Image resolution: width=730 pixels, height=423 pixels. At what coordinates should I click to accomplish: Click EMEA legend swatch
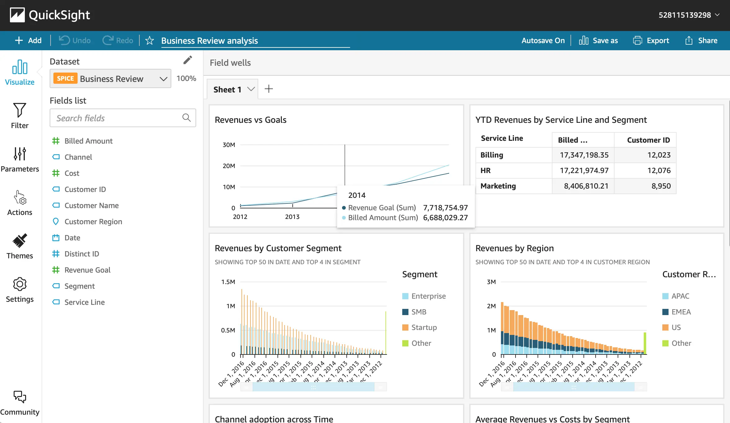point(665,312)
